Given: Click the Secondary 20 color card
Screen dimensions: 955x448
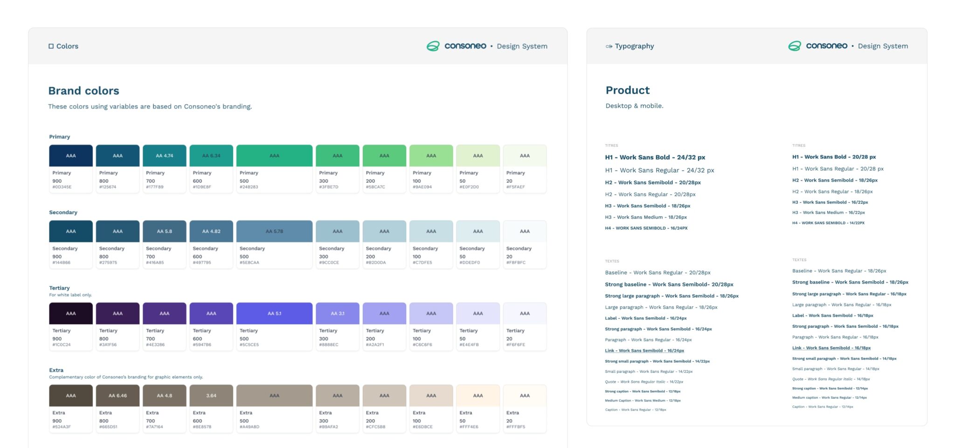Looking at the screenshot, I should tap(525, 244).
